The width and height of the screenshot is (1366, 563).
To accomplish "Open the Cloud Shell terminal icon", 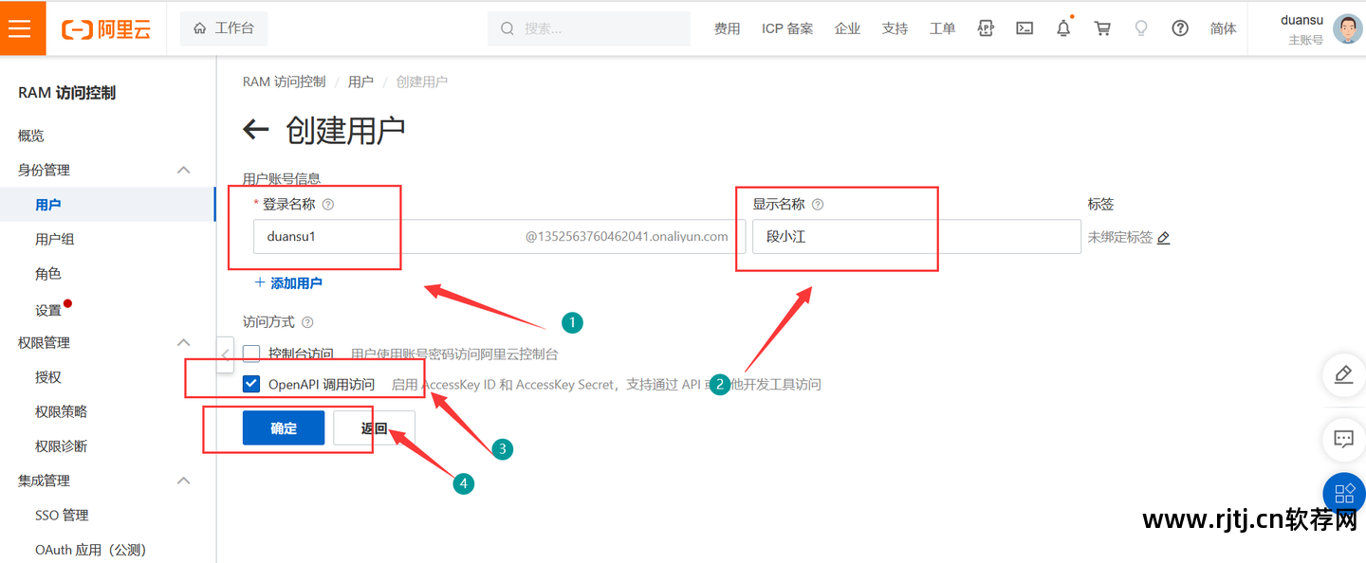I will tap(1024, 28).
